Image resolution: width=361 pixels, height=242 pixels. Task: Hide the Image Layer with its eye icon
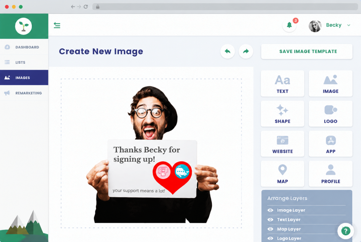click(x=270, y=210)
